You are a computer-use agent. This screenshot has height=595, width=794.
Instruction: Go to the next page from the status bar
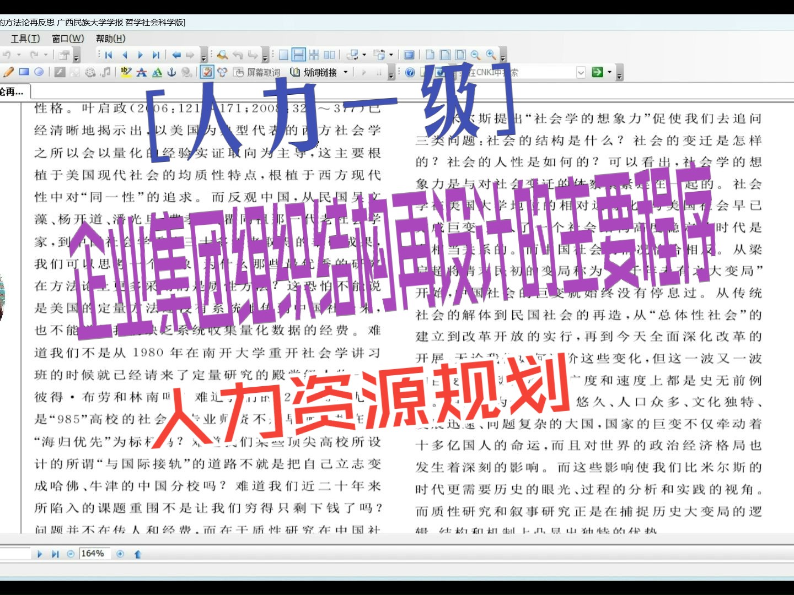tap(40, 554)
